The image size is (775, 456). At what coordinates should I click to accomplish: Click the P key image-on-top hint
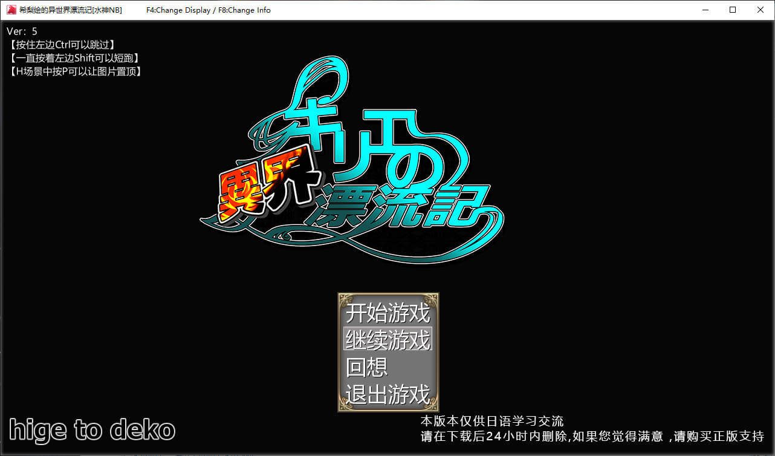[76, 71]
